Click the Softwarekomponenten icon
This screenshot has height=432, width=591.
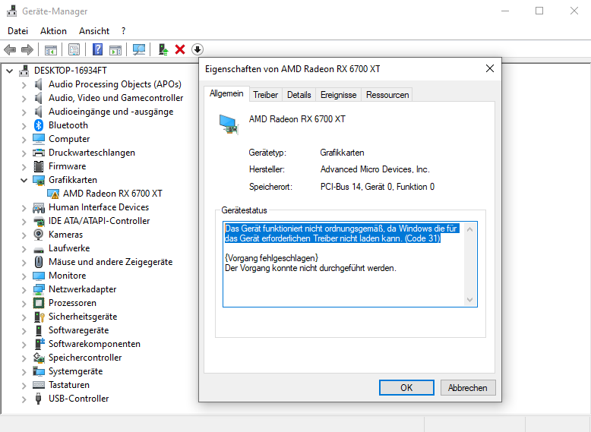click(x=40, y=343)
